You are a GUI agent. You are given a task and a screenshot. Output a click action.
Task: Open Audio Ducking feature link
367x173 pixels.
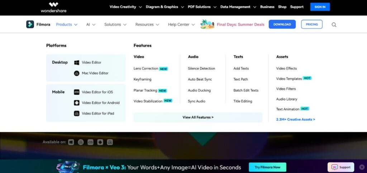tap(199, 90)
